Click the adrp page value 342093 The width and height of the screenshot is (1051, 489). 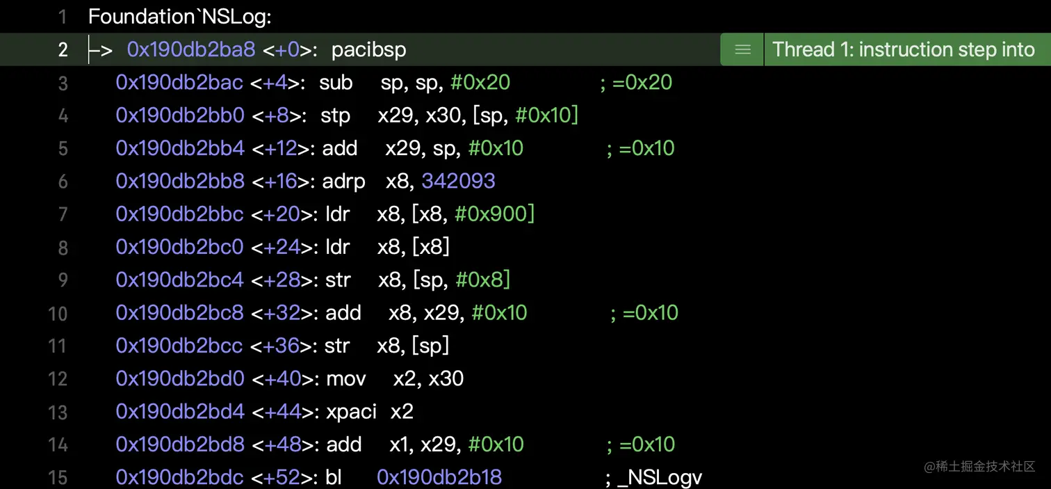click(x=458, y=181)
